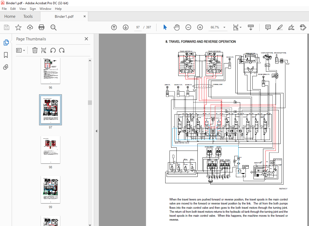Go to previous page arrow
The image size is (309, 226).
[x=114, y=27]
